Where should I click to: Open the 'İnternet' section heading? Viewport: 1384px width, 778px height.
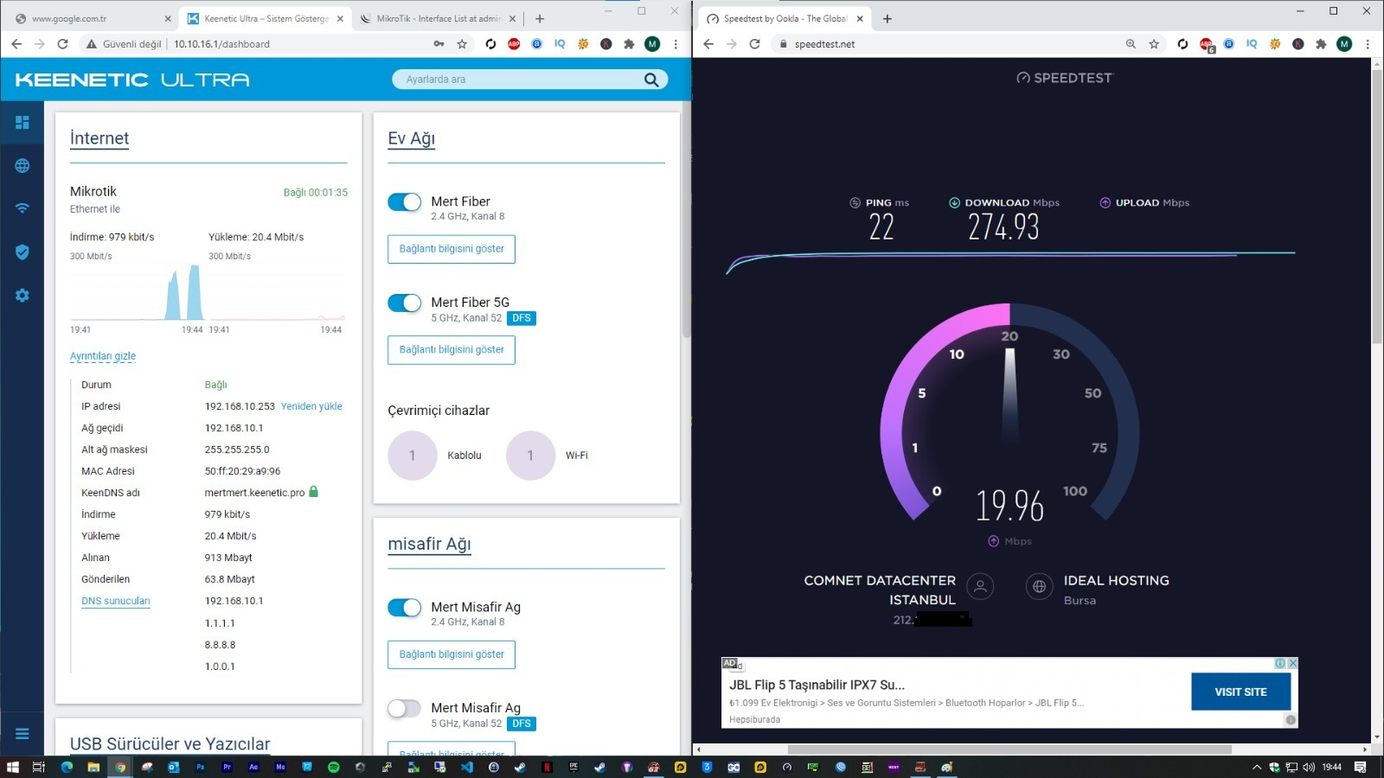point(99,138)
